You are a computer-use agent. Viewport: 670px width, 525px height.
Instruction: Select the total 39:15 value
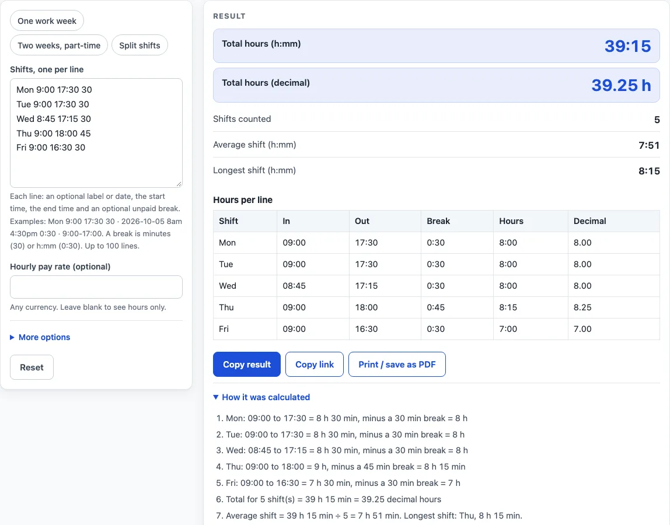coord(628,46)
